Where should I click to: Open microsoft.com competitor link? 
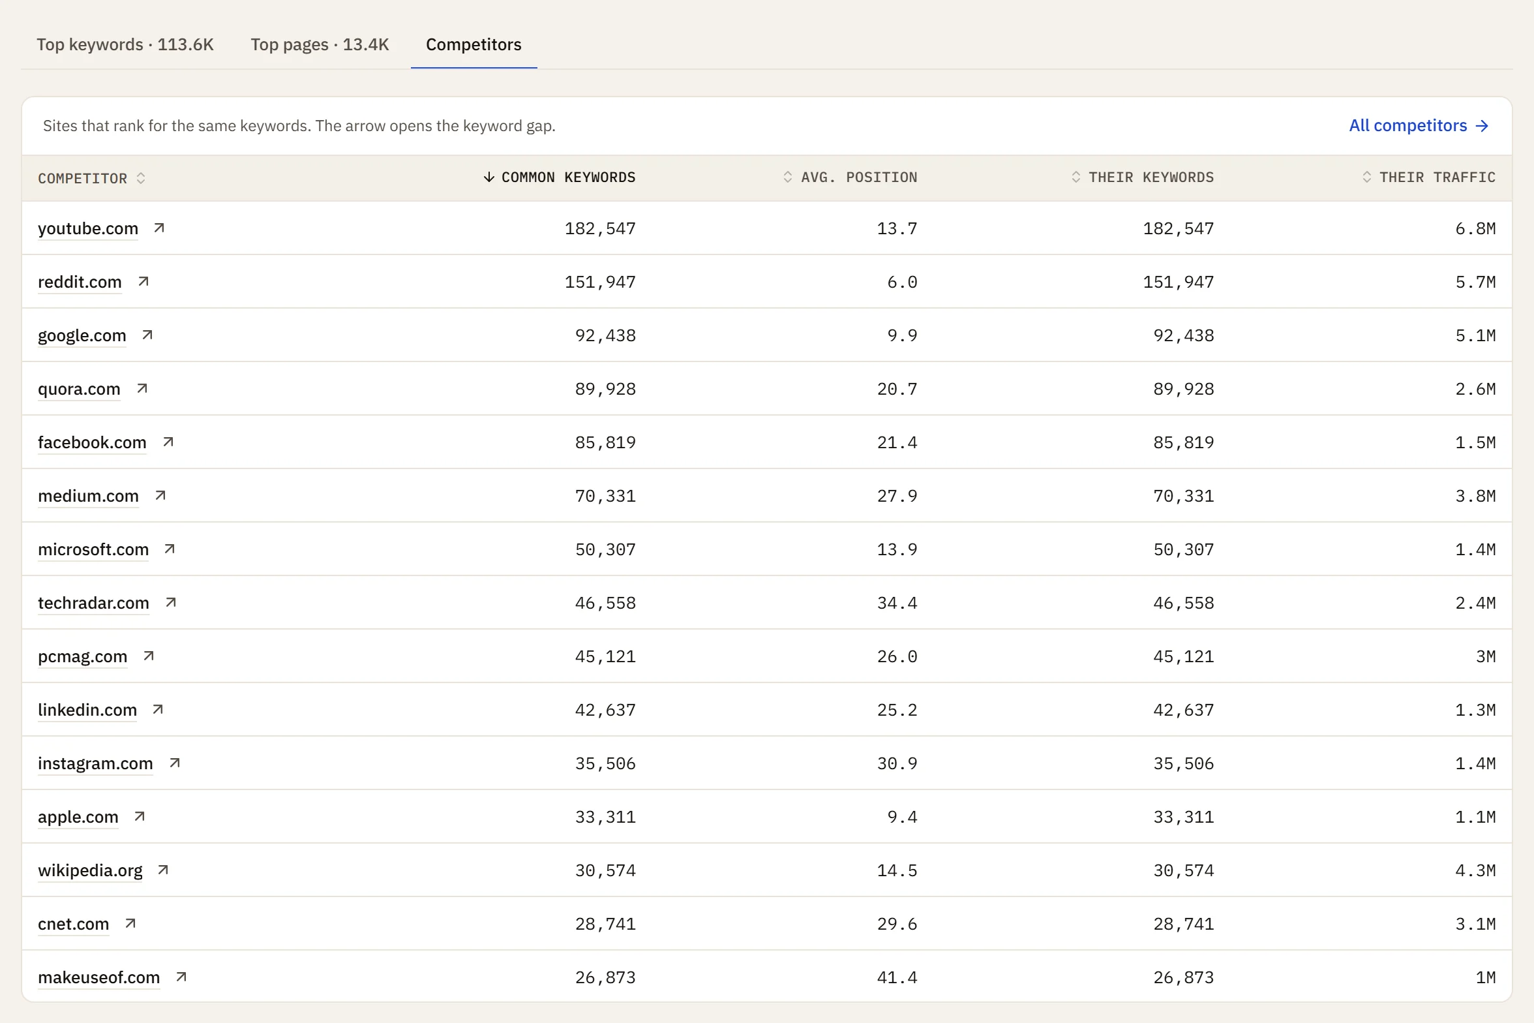(x=93, y=549)
